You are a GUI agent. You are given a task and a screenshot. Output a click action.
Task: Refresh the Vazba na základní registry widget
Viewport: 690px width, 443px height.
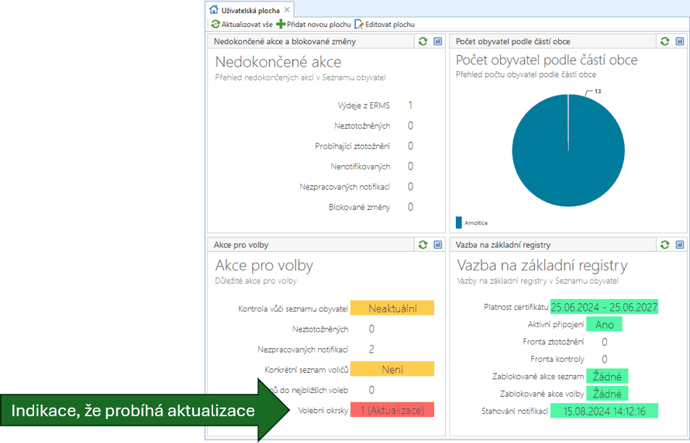pyautogui.click(x=665, y=245)
